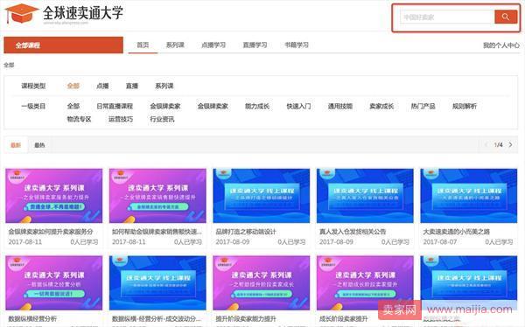Open thumbnail for 金银牌卖家如何提升卖家服务分
The image size is (525, 327).
tap(54, 196)
